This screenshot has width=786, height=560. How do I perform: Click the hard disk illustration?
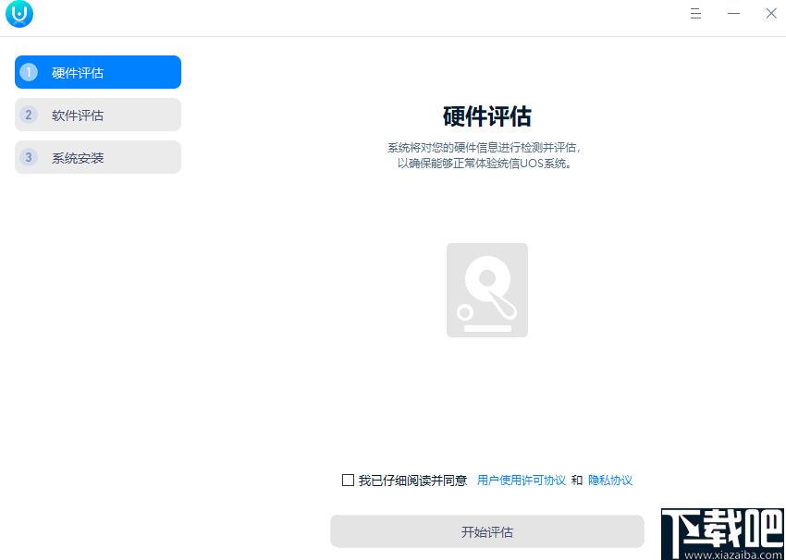(x=486, y=290)
